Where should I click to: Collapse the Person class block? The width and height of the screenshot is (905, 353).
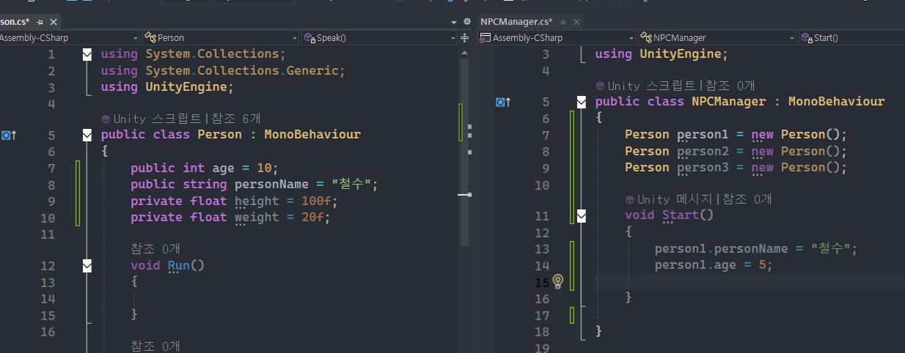coord(87,135)
